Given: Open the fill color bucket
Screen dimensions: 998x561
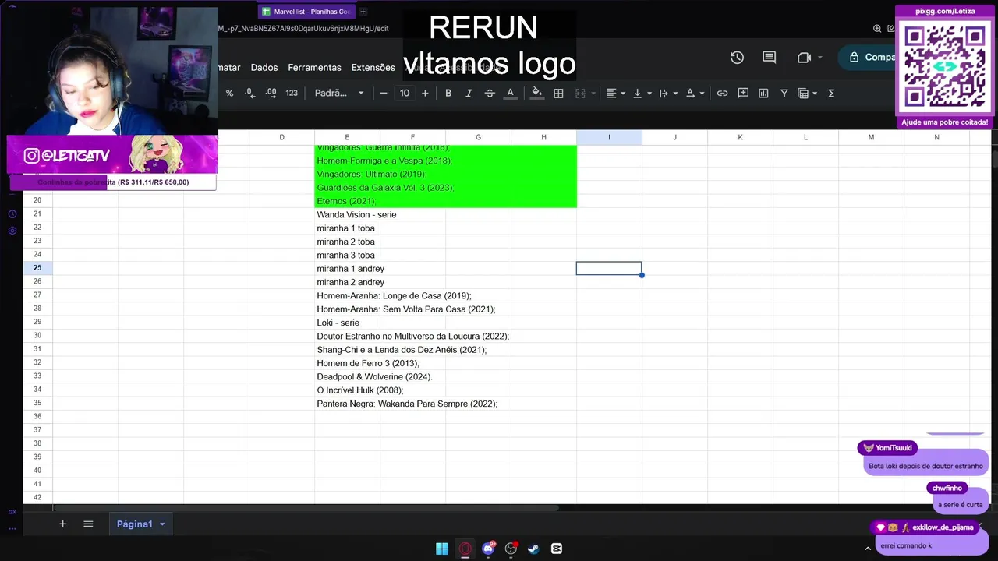Looking at the screenshot, I should [536, 93].
